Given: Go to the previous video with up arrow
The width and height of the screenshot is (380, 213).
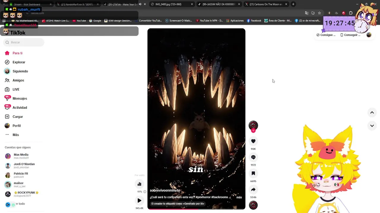Looking at the screenshot, I should tap(372, 112).
